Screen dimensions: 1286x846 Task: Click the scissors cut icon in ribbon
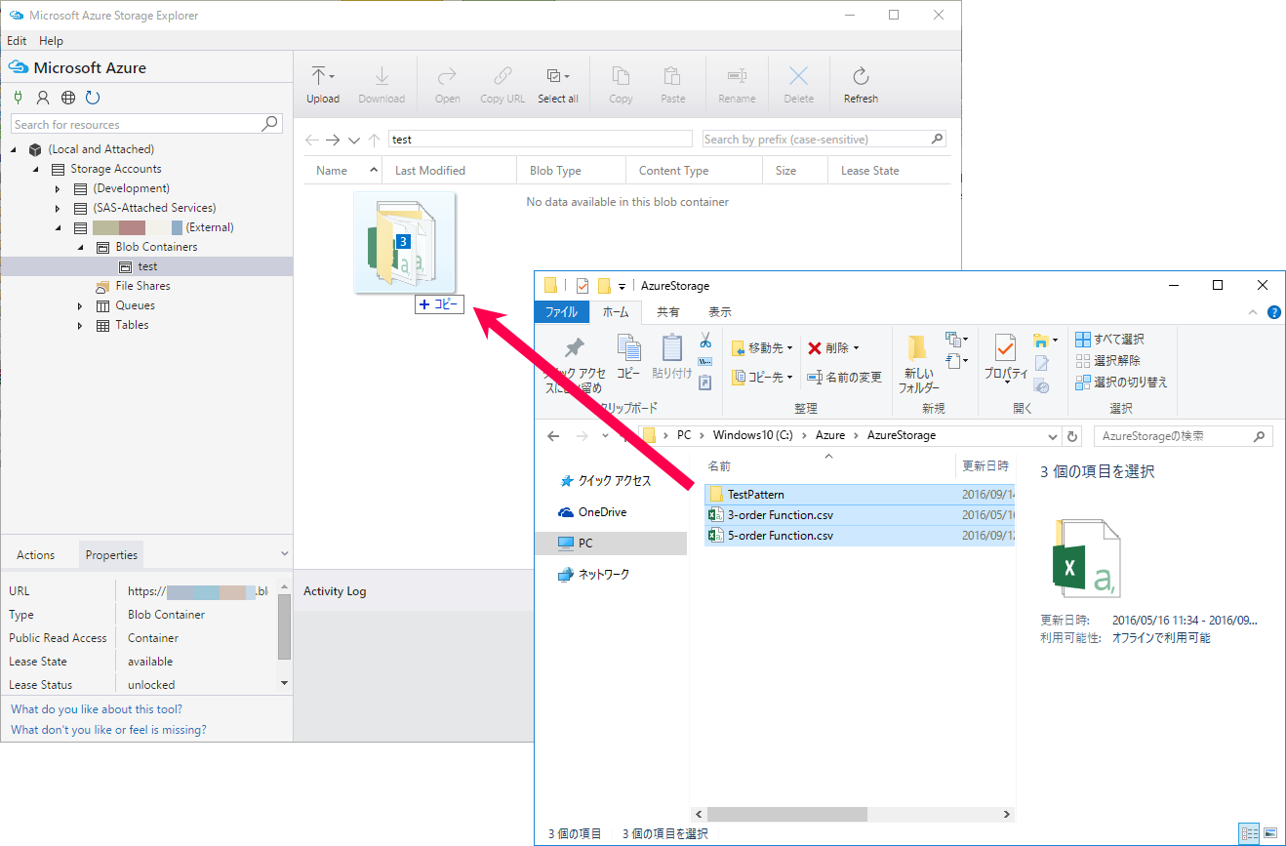point(705,341)
